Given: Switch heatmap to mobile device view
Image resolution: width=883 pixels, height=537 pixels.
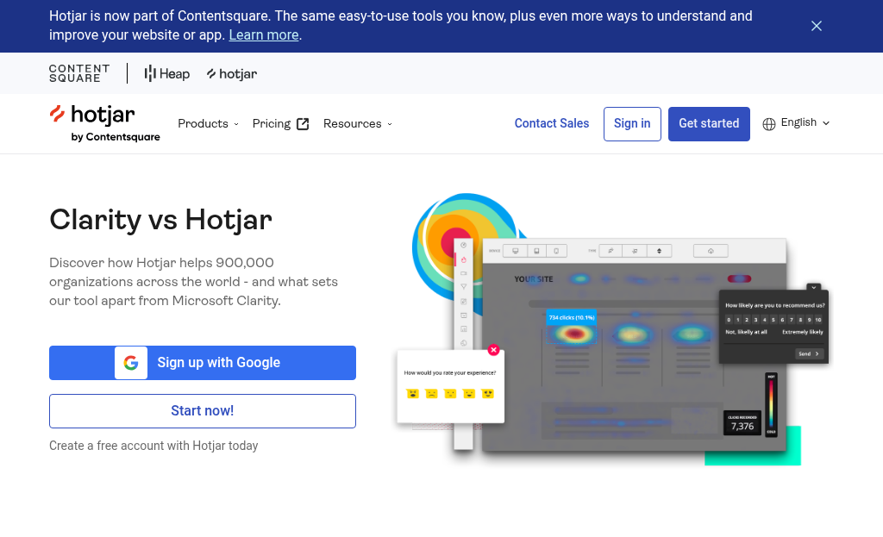Looking at the screenshot, I should coord(556,249).
